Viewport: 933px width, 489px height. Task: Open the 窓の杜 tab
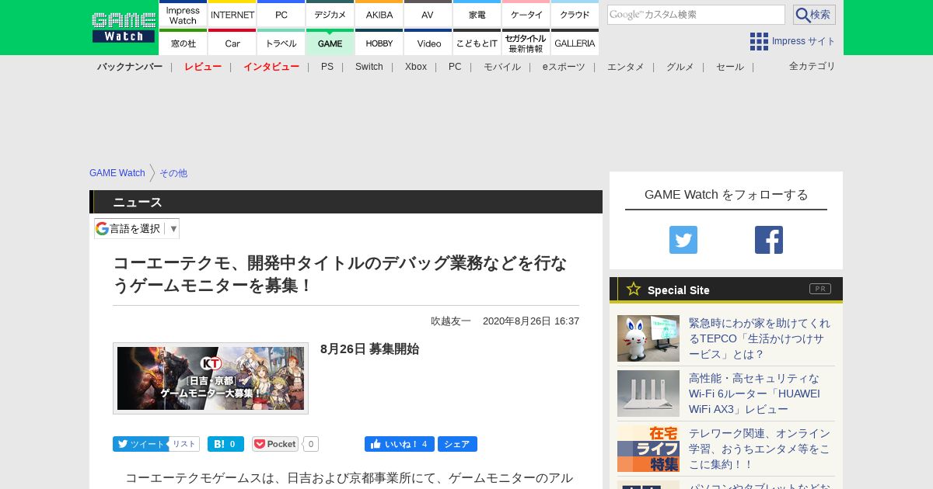pyautogui.click(x=183, y=43)
